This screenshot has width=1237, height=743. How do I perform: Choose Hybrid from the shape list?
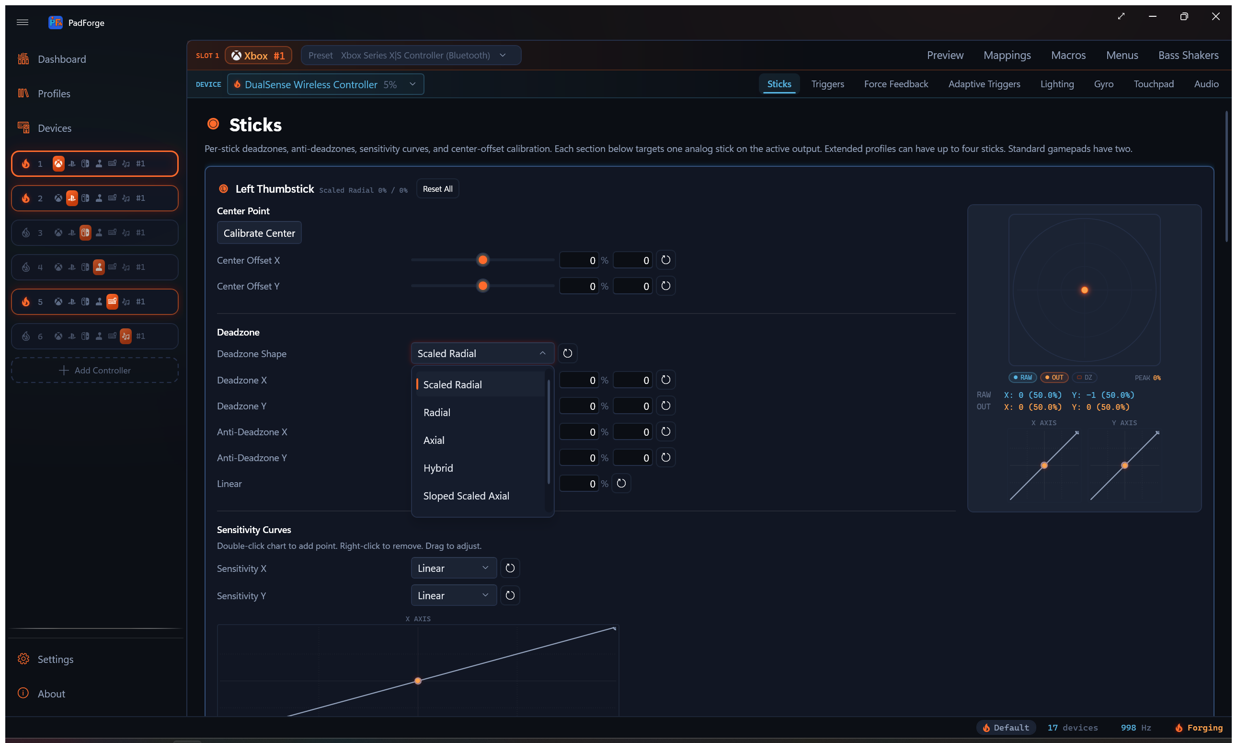coord(480,468)
